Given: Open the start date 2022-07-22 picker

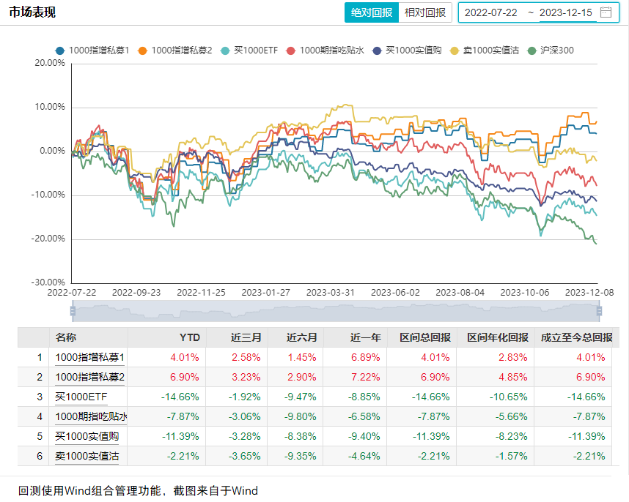Looking at the screenshot, I should (x=490, y=12).
